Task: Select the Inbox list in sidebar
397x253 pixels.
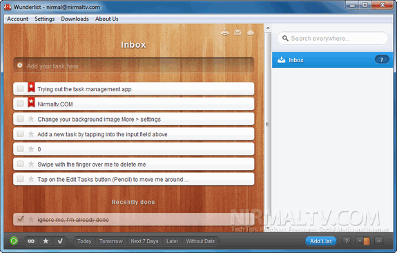Action: point(332,60)
